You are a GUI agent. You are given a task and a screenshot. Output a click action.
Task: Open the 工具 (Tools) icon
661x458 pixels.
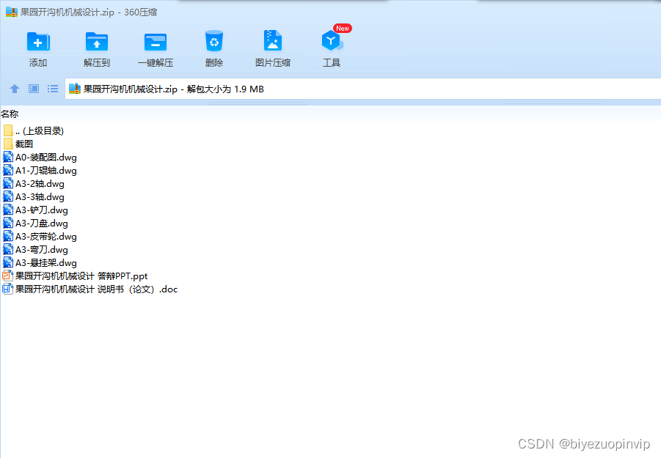click(332, 40)
